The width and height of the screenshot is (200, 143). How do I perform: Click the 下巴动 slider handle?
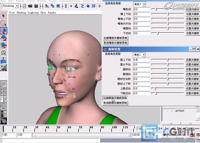click(x=158, y=33)
